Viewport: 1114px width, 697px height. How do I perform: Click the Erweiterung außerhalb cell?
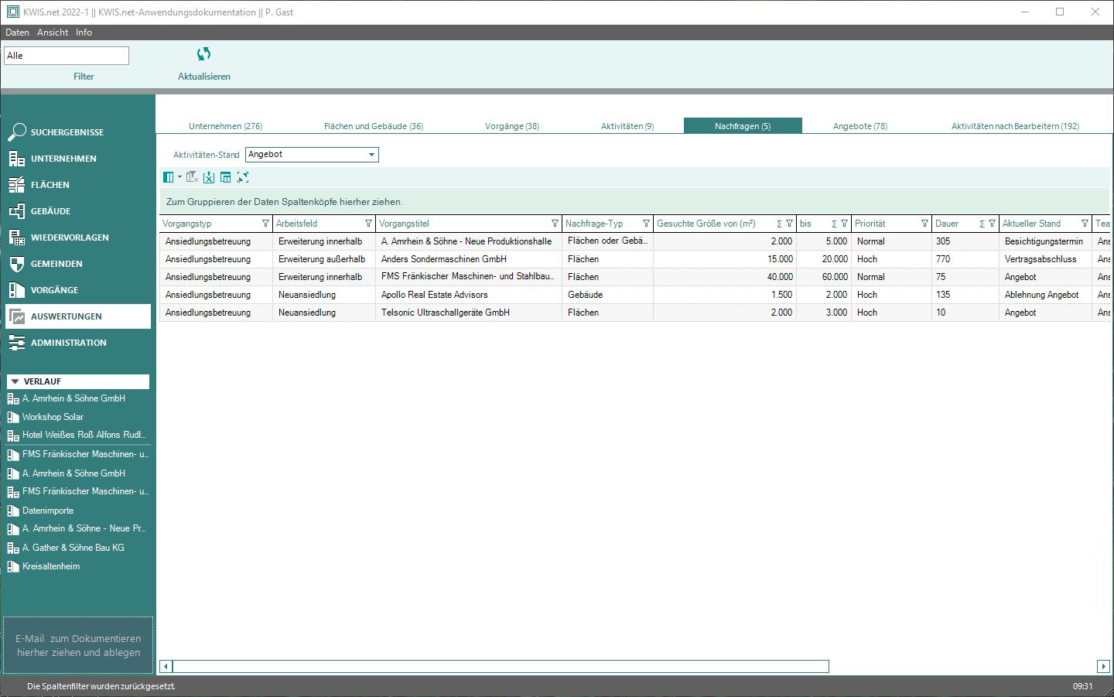(x=323, y=259)
